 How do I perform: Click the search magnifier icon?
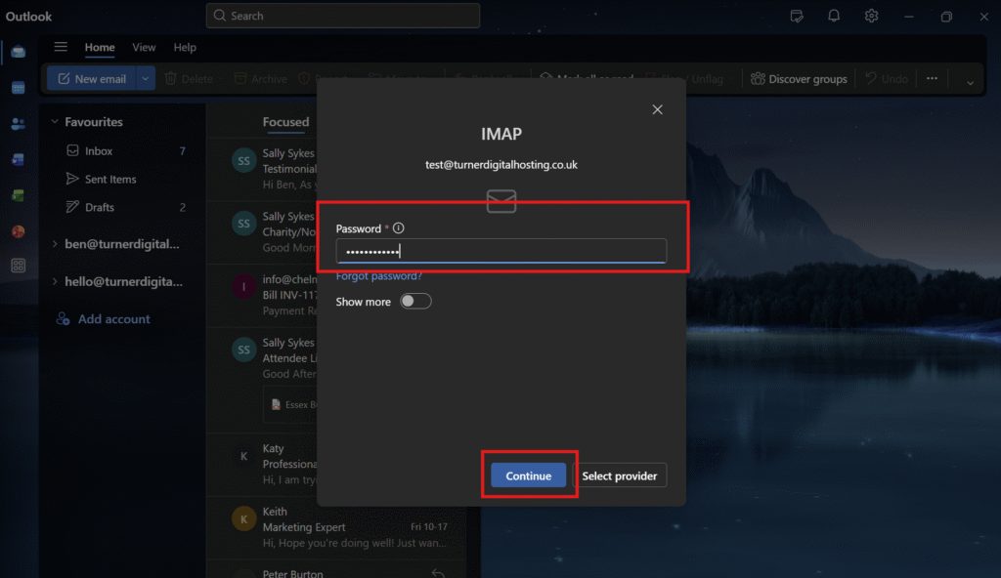(220, 16)
